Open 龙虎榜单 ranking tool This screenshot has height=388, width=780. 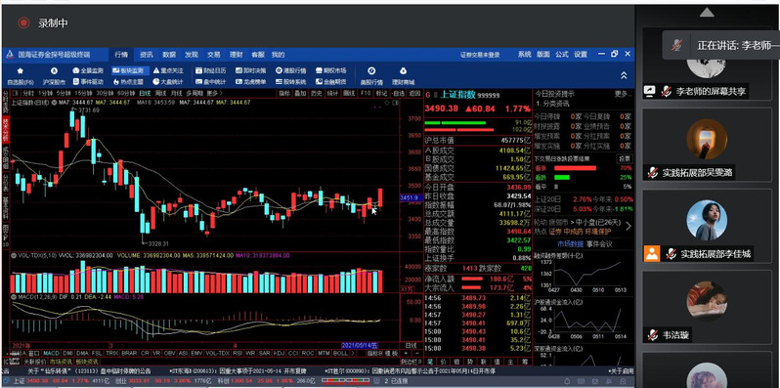click(x=250, y=81)
